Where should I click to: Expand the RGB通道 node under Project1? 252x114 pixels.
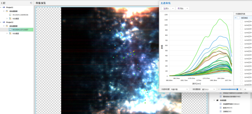pos(7,19)
